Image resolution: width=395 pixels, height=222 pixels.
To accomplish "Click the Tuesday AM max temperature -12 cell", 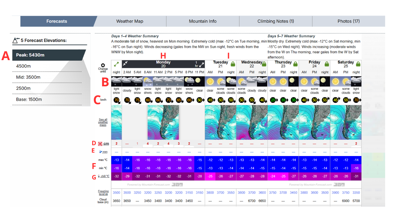I will (210, 160).
